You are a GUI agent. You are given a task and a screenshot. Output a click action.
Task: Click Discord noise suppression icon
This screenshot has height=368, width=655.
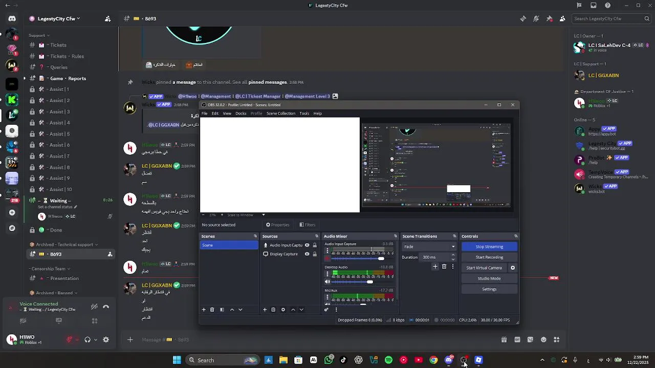[x=94, y=307]
